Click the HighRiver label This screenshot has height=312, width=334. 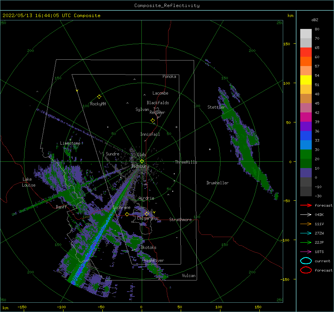154,260
